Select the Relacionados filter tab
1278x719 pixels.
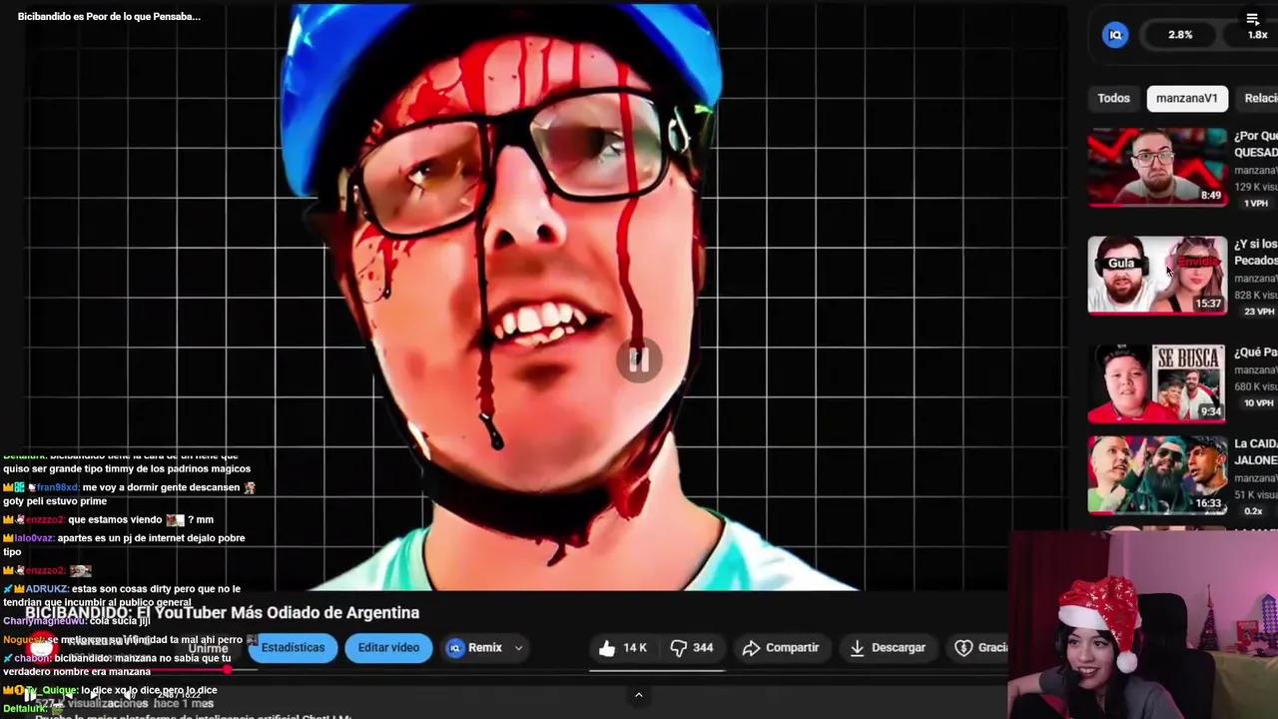tap(1259, 98)
